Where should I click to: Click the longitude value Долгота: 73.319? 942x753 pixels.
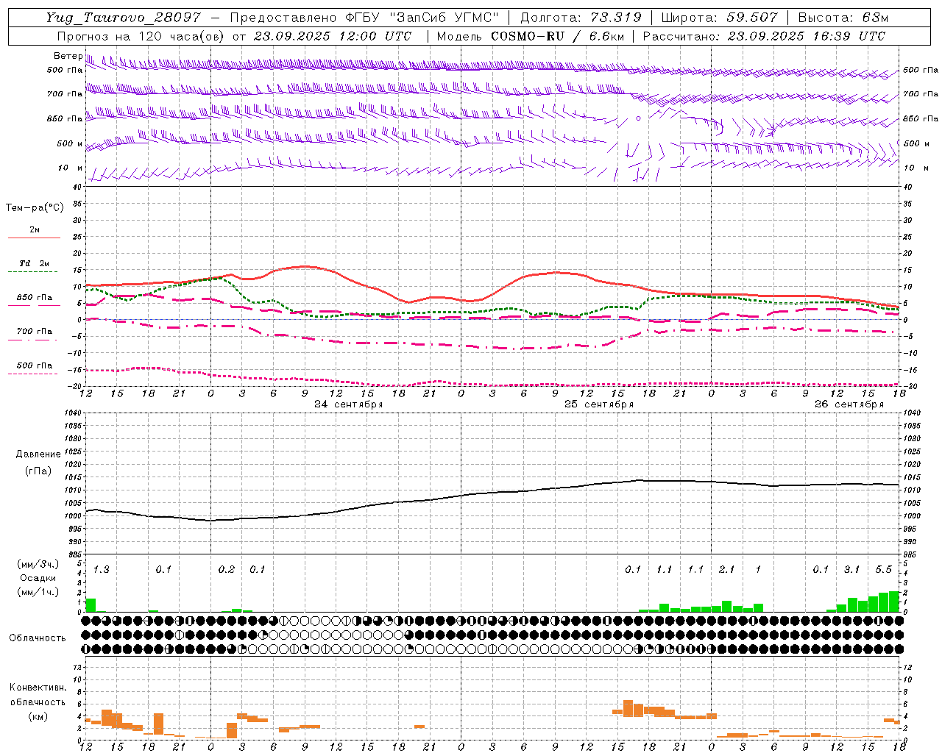click(x=581, y=18)
